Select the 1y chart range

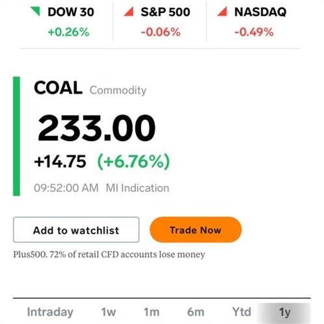284,313
